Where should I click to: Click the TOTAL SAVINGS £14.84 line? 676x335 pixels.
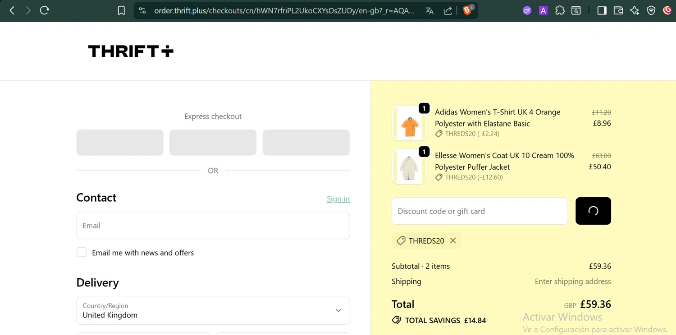click(x=439, y=321)
